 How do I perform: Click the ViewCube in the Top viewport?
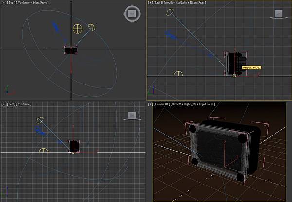(x=132, y=14)
